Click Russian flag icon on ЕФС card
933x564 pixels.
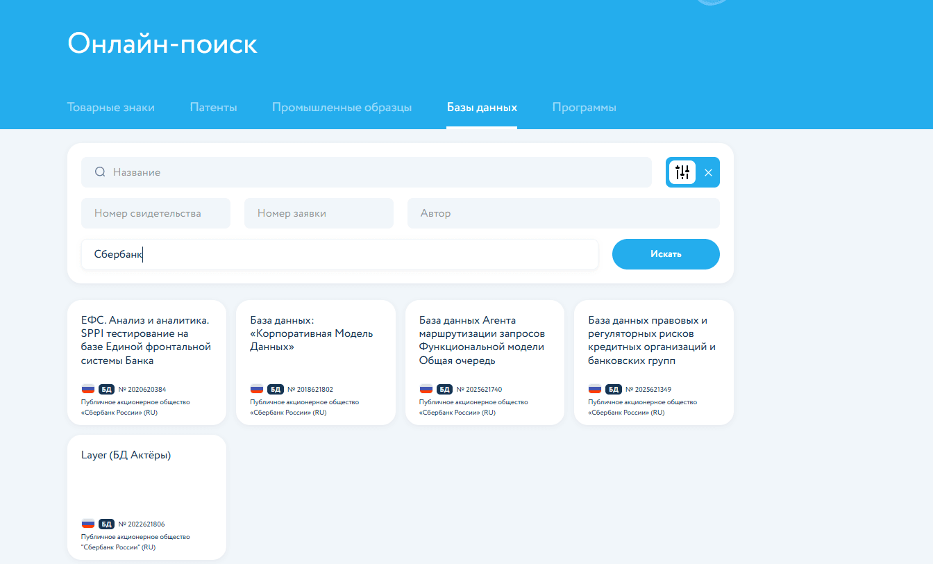tap(88, 389)
